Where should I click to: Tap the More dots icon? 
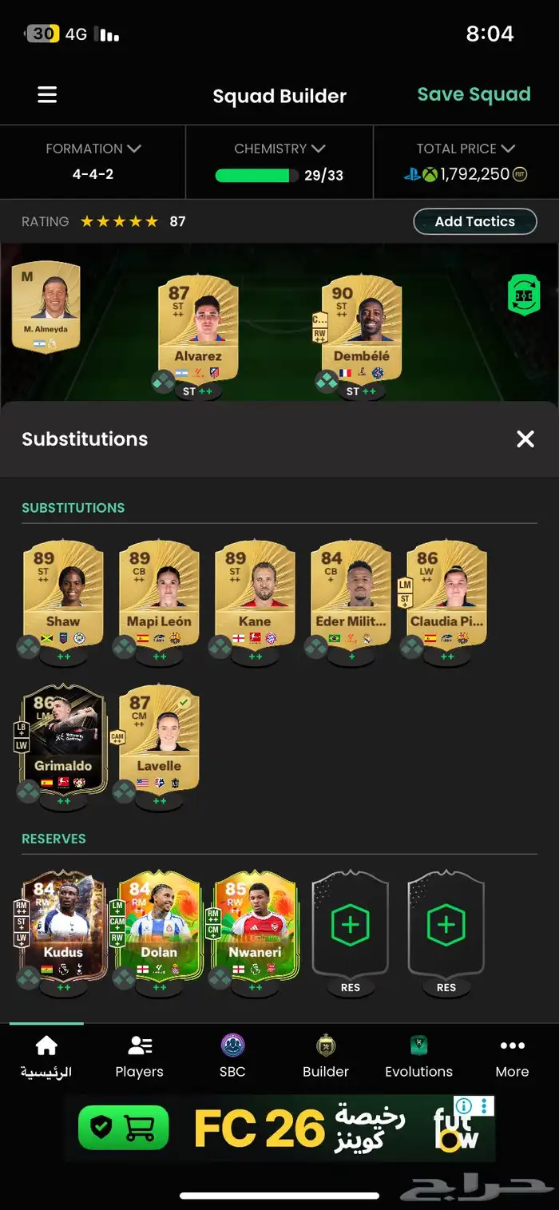coord(512,1045)
